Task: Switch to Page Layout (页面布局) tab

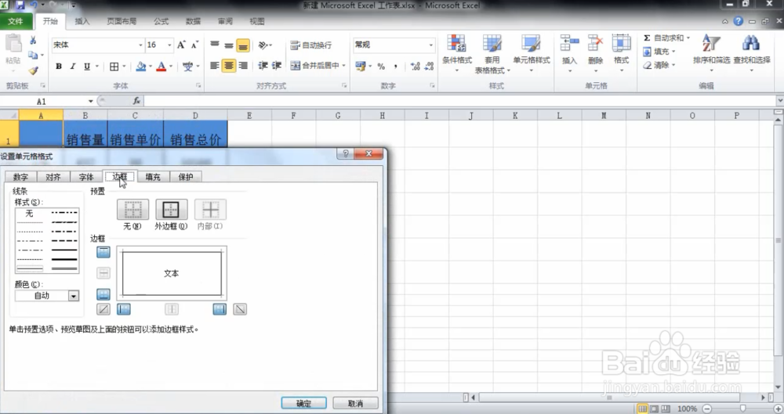Action: click(x=122, y=21)
